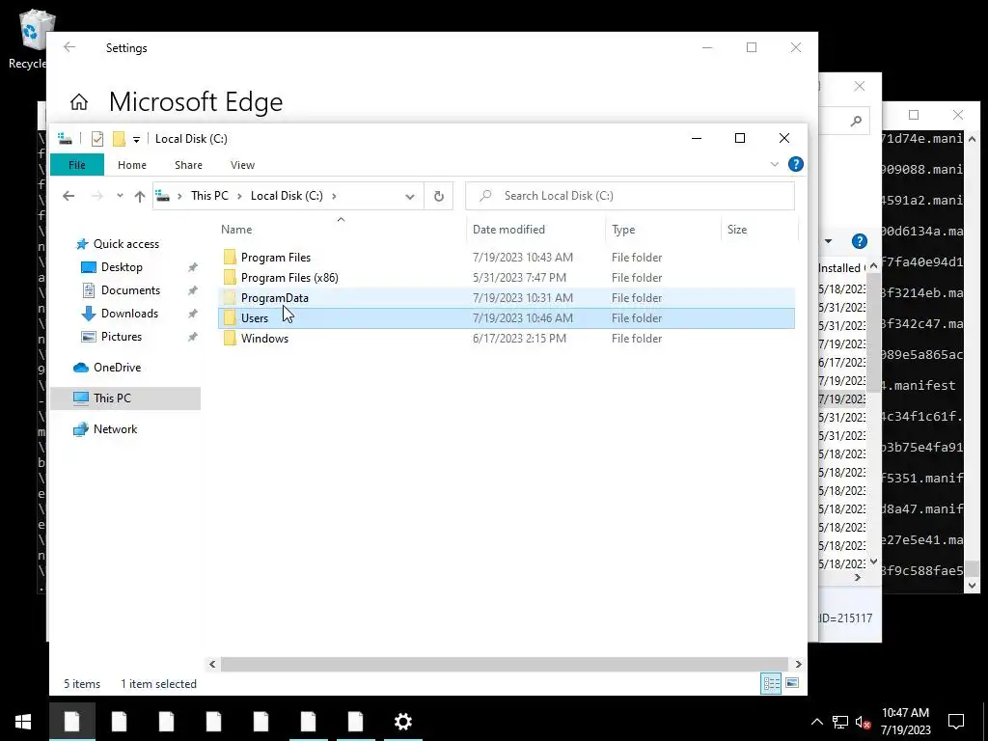
Task: Click the Installed column header behind
Action: click(841, 268)
